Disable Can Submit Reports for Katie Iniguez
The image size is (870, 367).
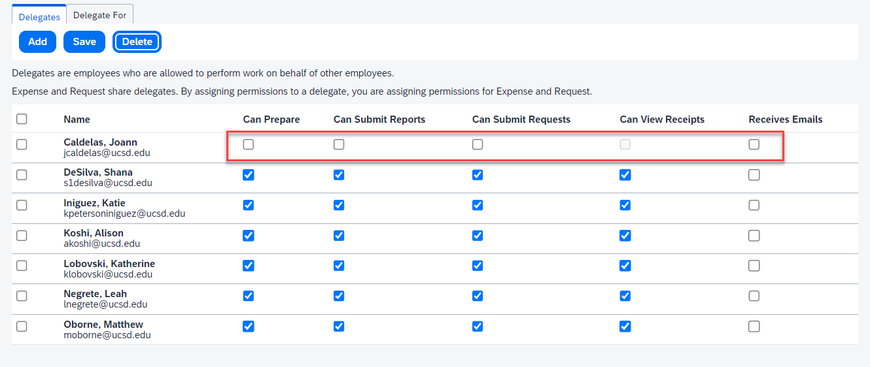(339, 205)
